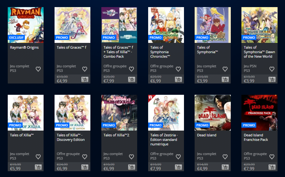Open Tales of Graces f cover image
This screenshot has height=177, width=285.
click(x=72, y=25)
